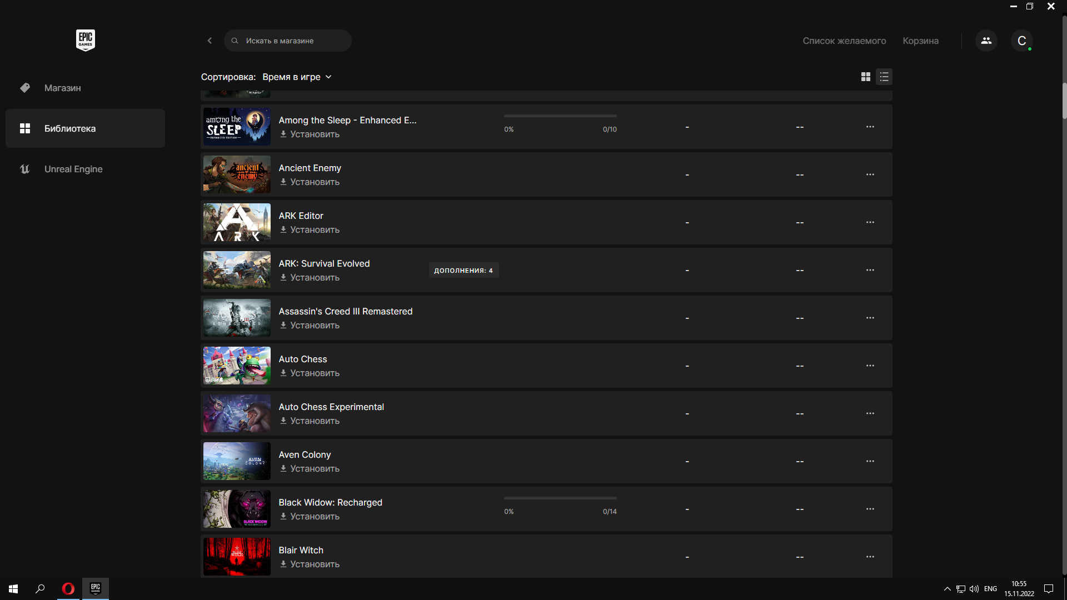Open Auto Chess Experimental thumbnail

[x=237, y=413]
